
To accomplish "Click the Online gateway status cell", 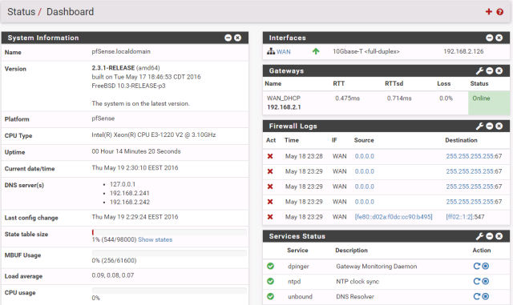I will (489, 102).
